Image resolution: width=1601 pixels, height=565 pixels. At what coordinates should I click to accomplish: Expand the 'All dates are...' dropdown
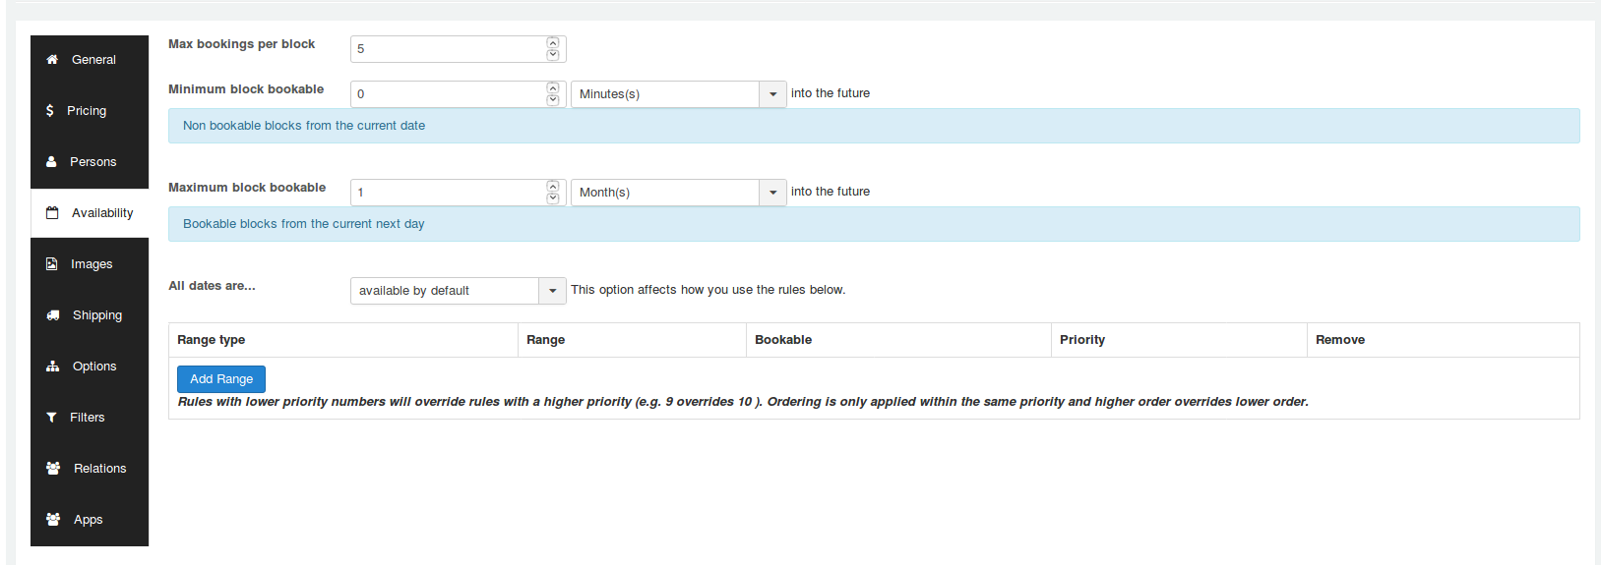(458, 291)
